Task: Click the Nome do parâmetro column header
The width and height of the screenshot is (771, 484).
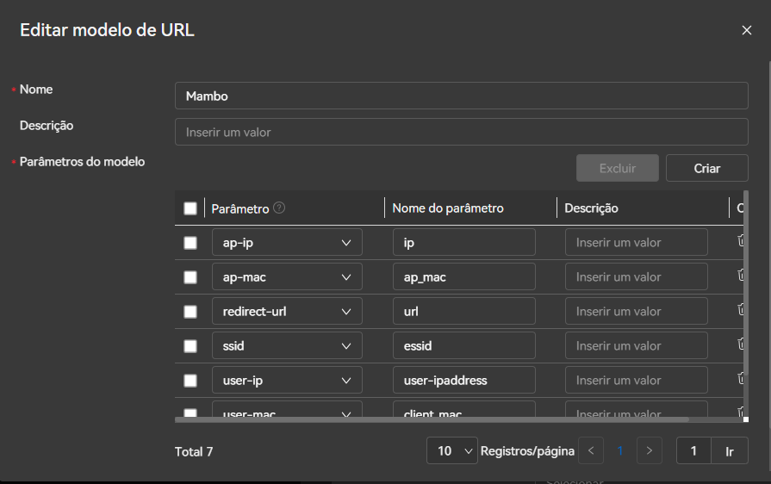Action: (x=448, y=208)
